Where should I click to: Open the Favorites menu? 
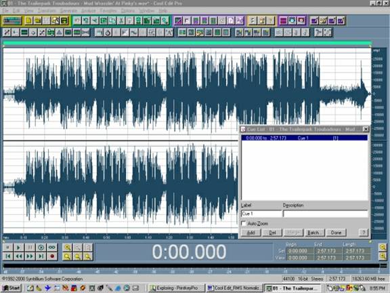tap(108, 11)
